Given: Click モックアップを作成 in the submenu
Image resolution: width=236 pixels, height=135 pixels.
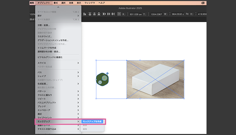Looking at the screenshot, I should pyautogui.click(x=92, y=121).
